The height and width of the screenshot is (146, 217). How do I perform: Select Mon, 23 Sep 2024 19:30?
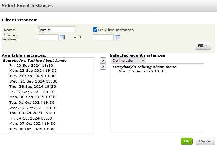33,71
